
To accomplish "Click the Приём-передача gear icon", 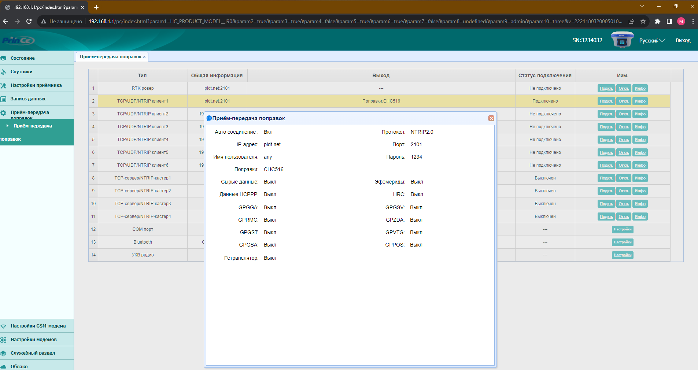I will coord(3,113).
